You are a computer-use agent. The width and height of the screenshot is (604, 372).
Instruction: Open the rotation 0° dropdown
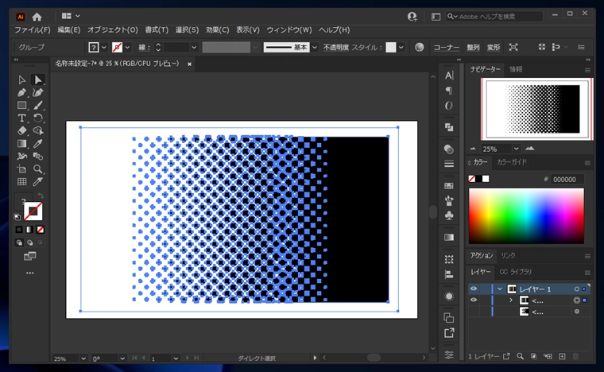(122, 358)
